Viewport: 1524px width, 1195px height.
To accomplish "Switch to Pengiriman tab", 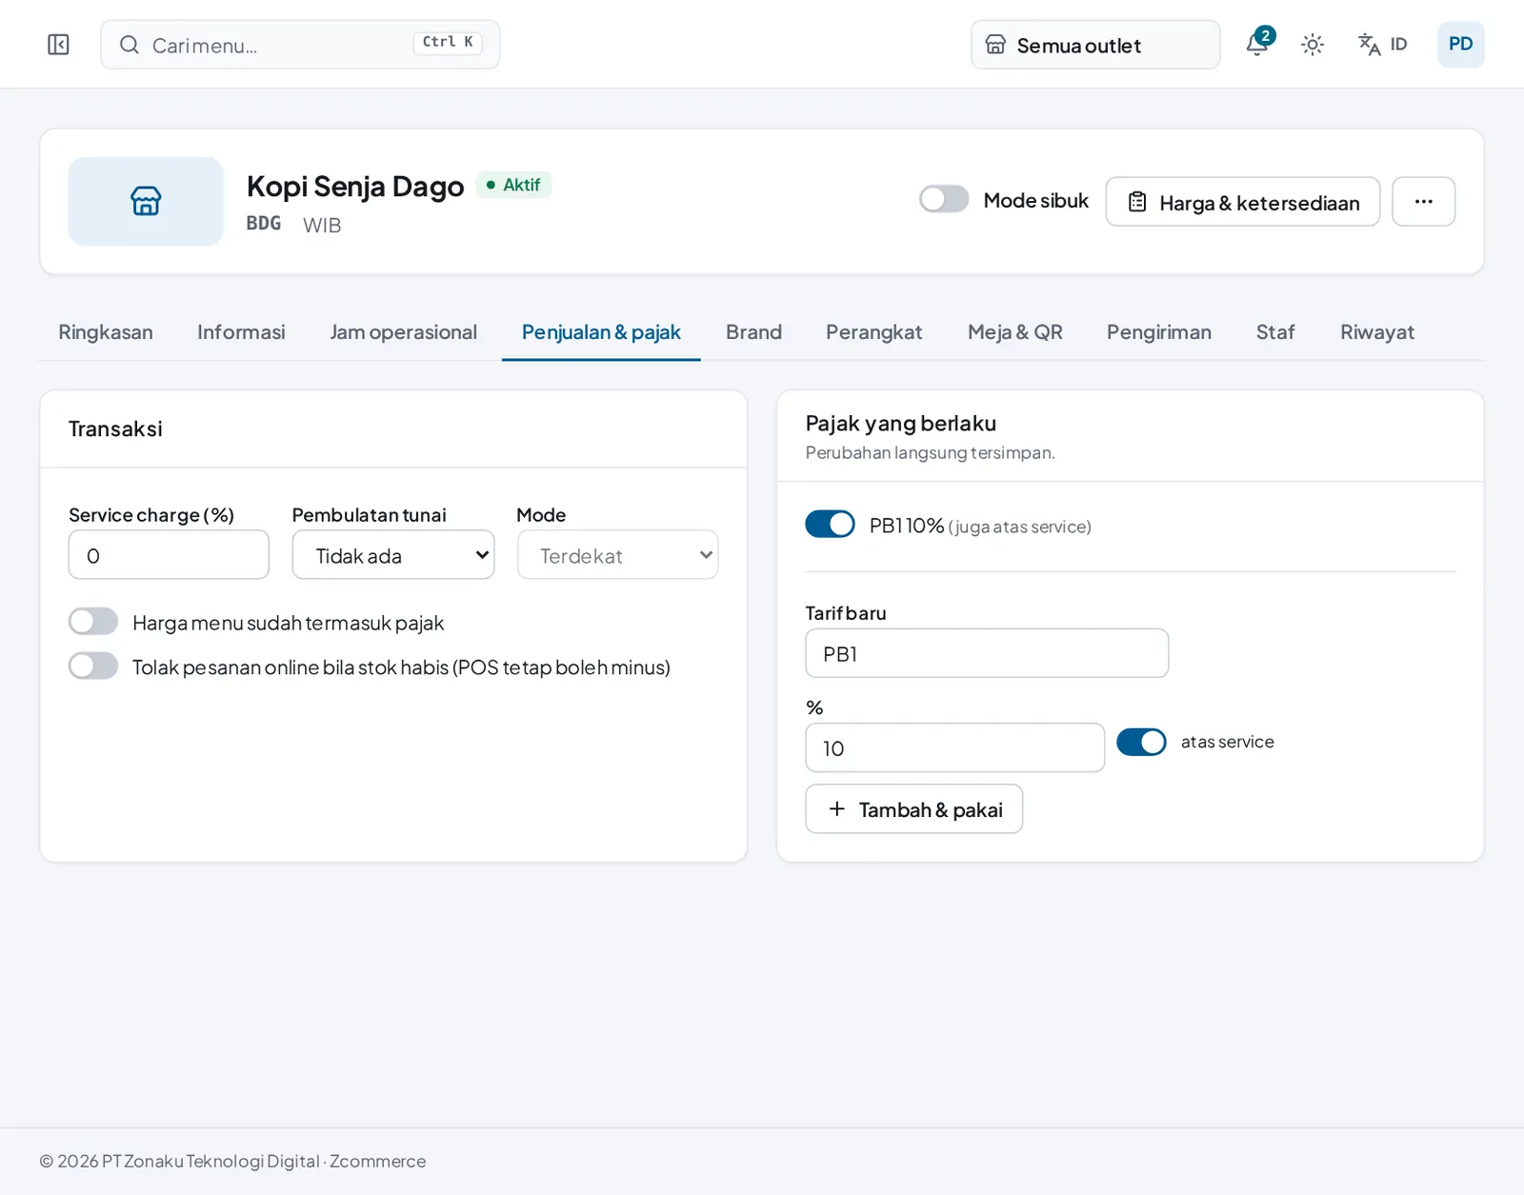I will click(x=1159, y=332).
